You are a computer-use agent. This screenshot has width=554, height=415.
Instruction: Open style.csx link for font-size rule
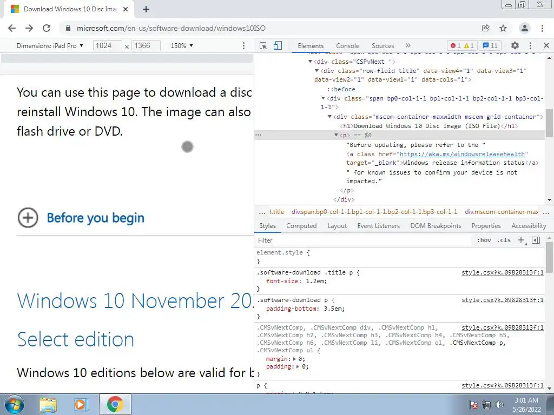tap(503, 272)
